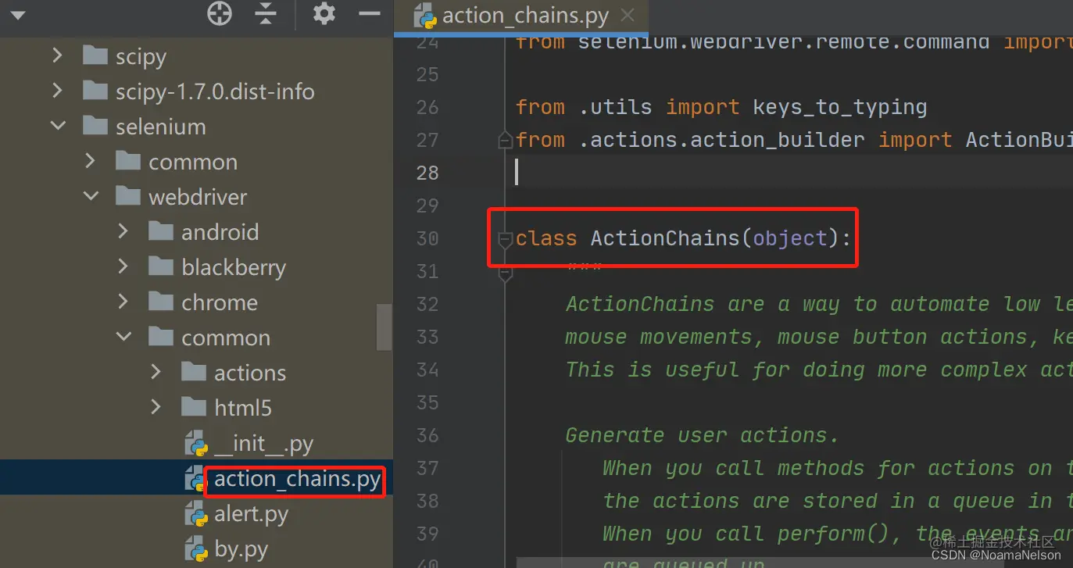
Task: Close the action_chains.py editor tab
Action: tap(626, 15)
